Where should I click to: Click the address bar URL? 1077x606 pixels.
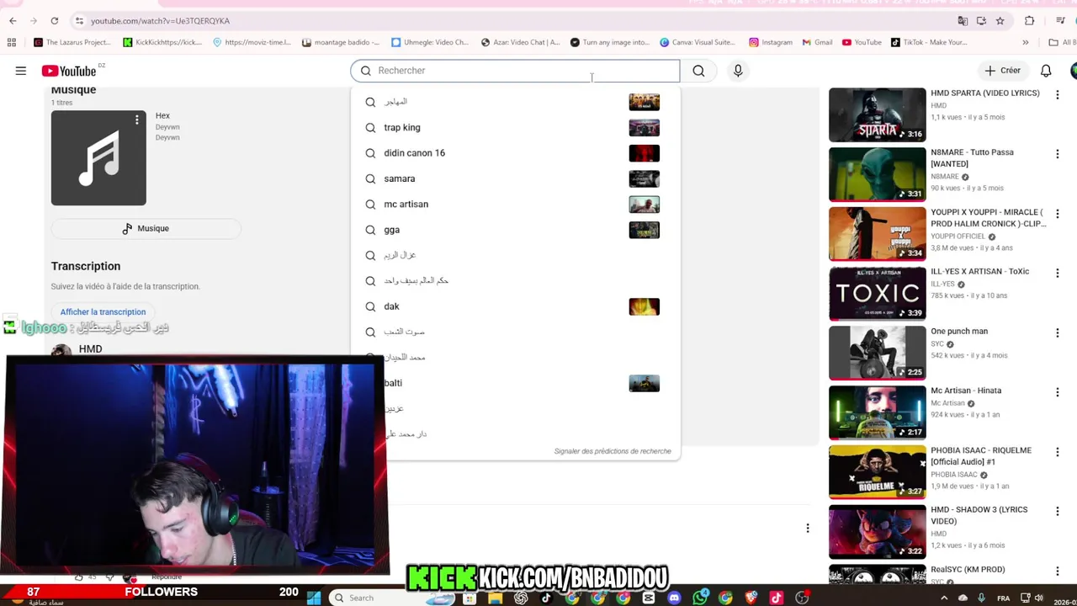point(160,21)
